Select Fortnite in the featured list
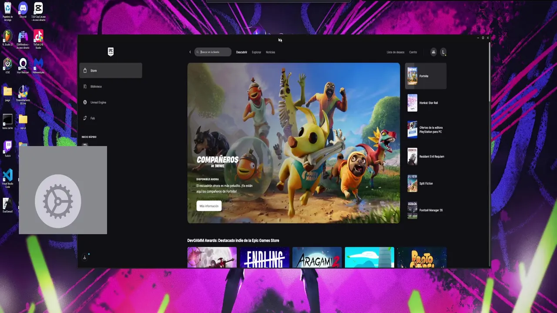The image size is (557, 313). click(426, 76)
